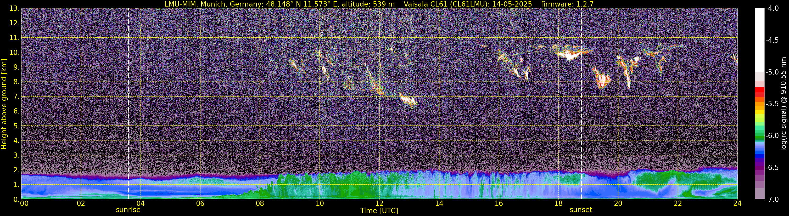Screen dimensions: 789x216
Task: Click the time axis tick label '20'
Action: [x=618, y=203]
